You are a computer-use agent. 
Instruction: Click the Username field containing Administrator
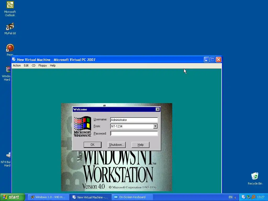[134, 120]
